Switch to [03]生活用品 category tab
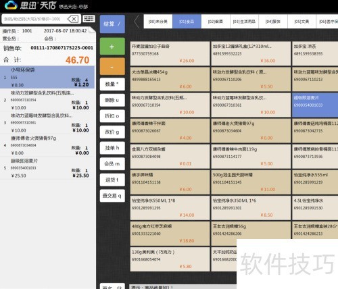338x289 pixels. pos(244,22)
